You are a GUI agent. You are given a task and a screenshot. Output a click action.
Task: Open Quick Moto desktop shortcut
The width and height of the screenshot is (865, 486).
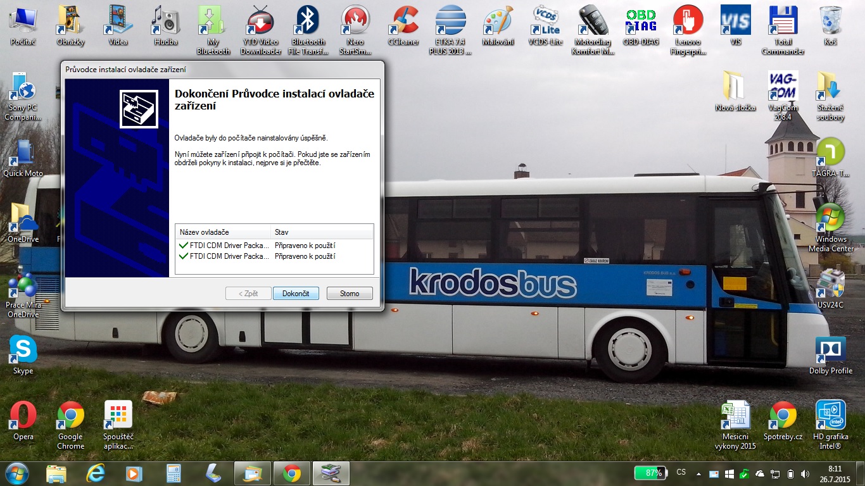(23, 158)
